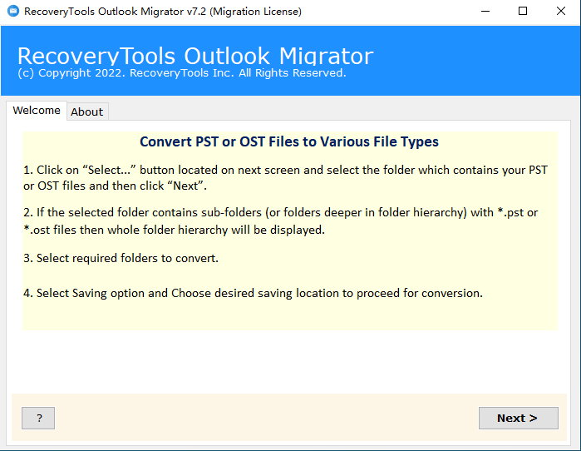This screenshot has height=451, width=581.
Task: Click the RecoveryTools app icon in title bar
Action: click(13, 11)
